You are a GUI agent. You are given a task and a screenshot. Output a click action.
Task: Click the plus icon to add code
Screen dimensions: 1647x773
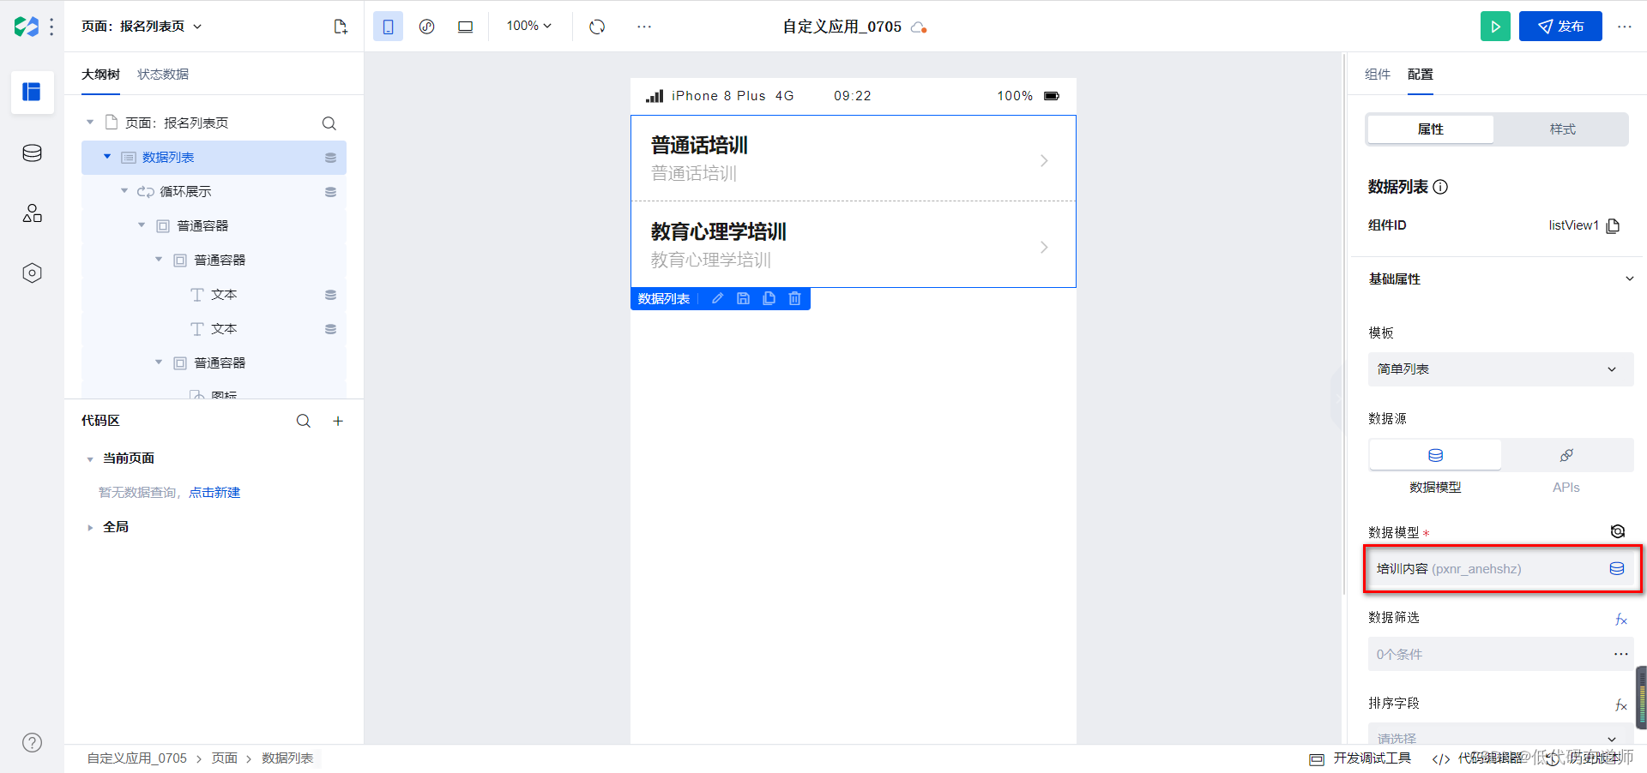pyautogui.click(x=338, y=421)
